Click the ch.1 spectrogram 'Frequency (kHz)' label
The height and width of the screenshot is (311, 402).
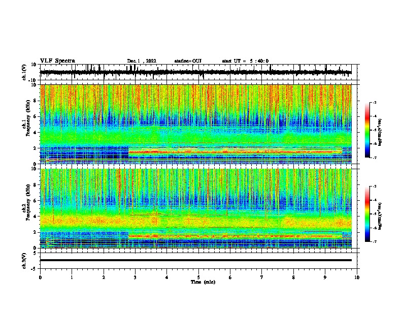pos(28,118)
